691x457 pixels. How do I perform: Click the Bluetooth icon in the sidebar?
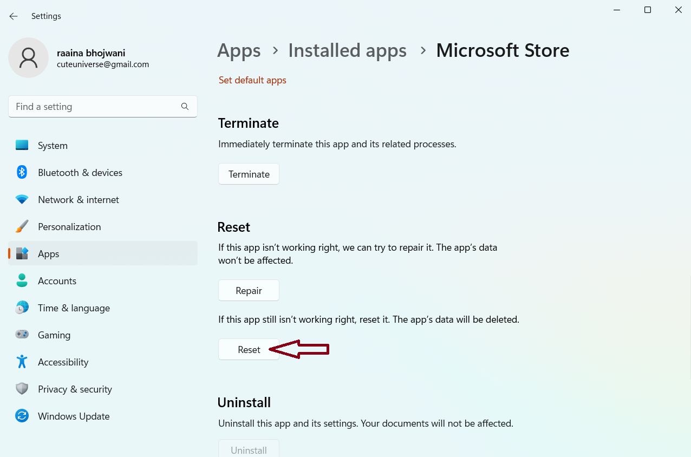(22, 172)
